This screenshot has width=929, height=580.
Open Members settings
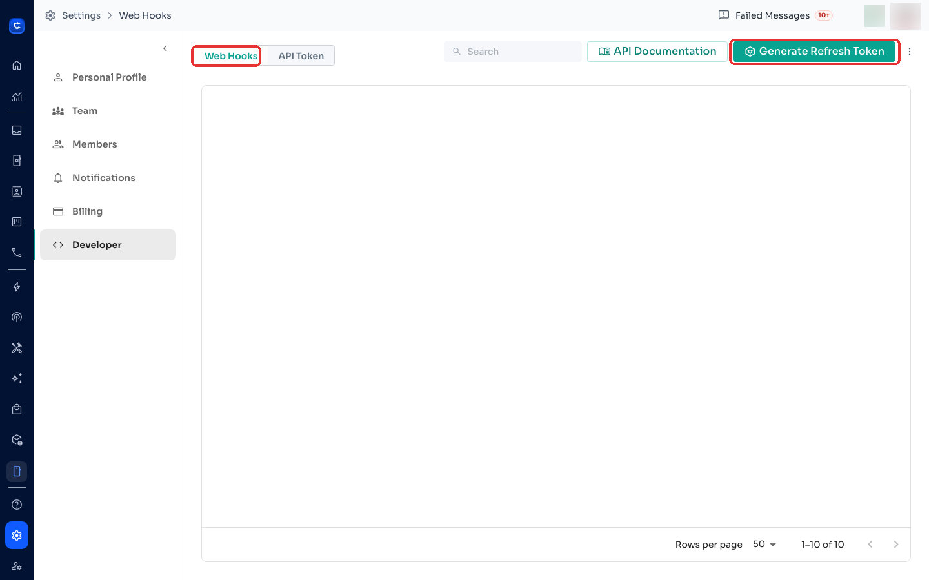pos(108,144)
